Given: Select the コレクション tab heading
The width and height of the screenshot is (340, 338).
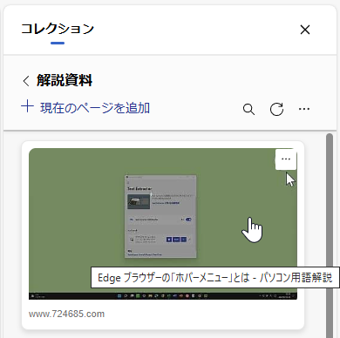Looking at the screenshot, I should point(58,29).
